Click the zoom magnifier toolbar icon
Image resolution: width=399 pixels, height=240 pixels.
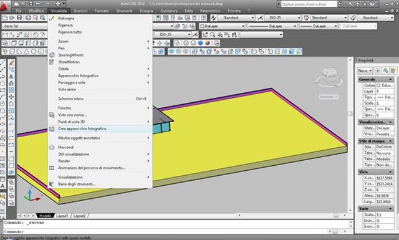[x=213, y=35]
